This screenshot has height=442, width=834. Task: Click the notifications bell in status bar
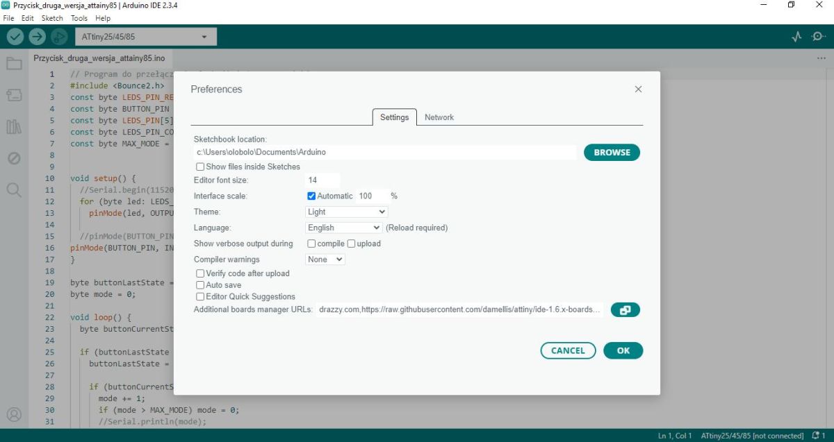coord(815,436)
